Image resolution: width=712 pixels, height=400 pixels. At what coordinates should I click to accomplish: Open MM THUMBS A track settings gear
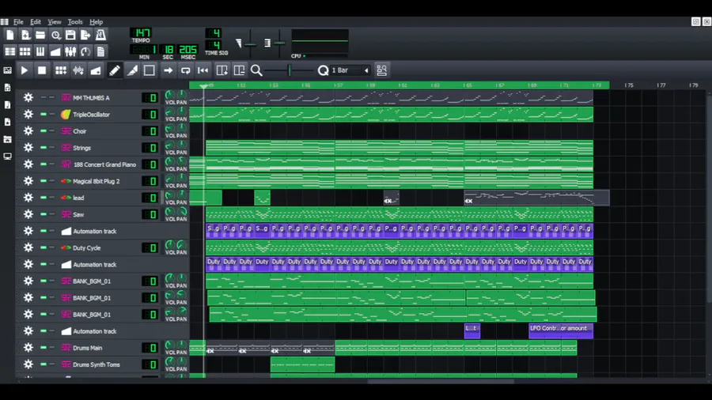click(28, 97)
